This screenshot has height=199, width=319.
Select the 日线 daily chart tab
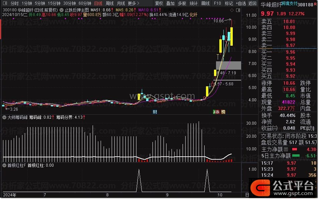pos(98,3)
